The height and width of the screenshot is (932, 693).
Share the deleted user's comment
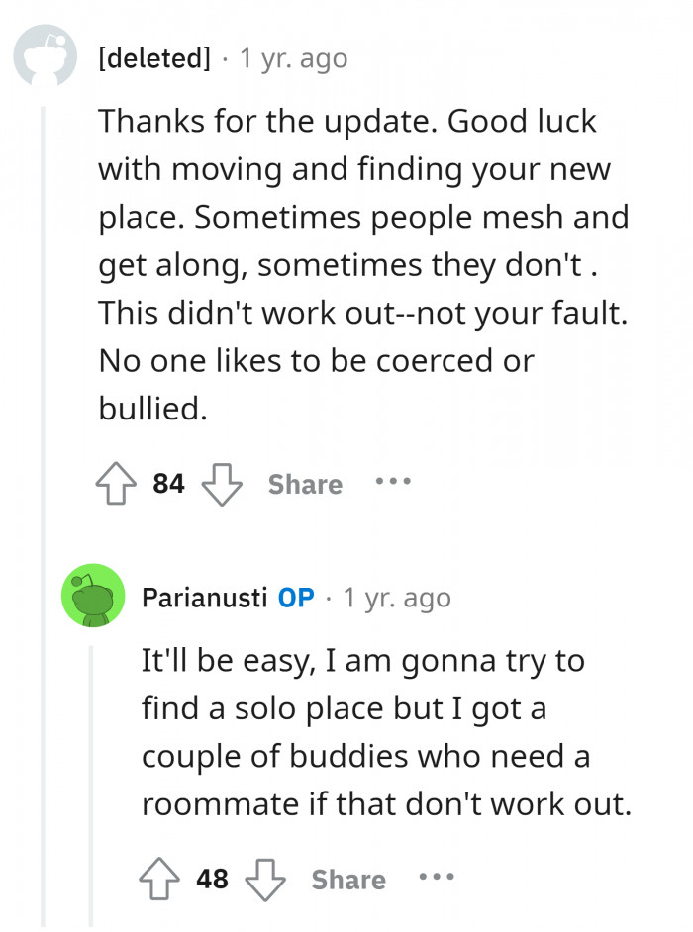305,485
